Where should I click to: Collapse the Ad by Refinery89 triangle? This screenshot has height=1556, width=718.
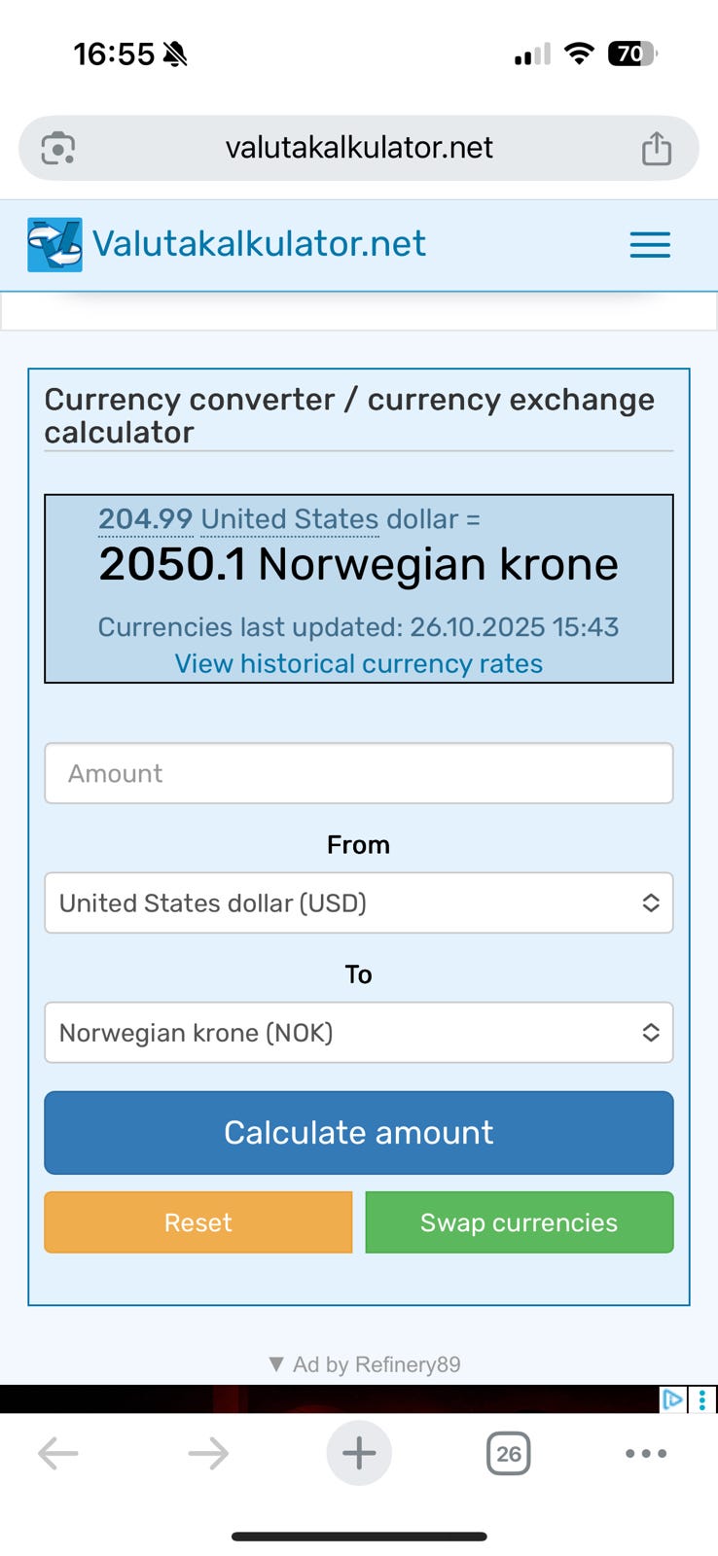coord(276,1364)
